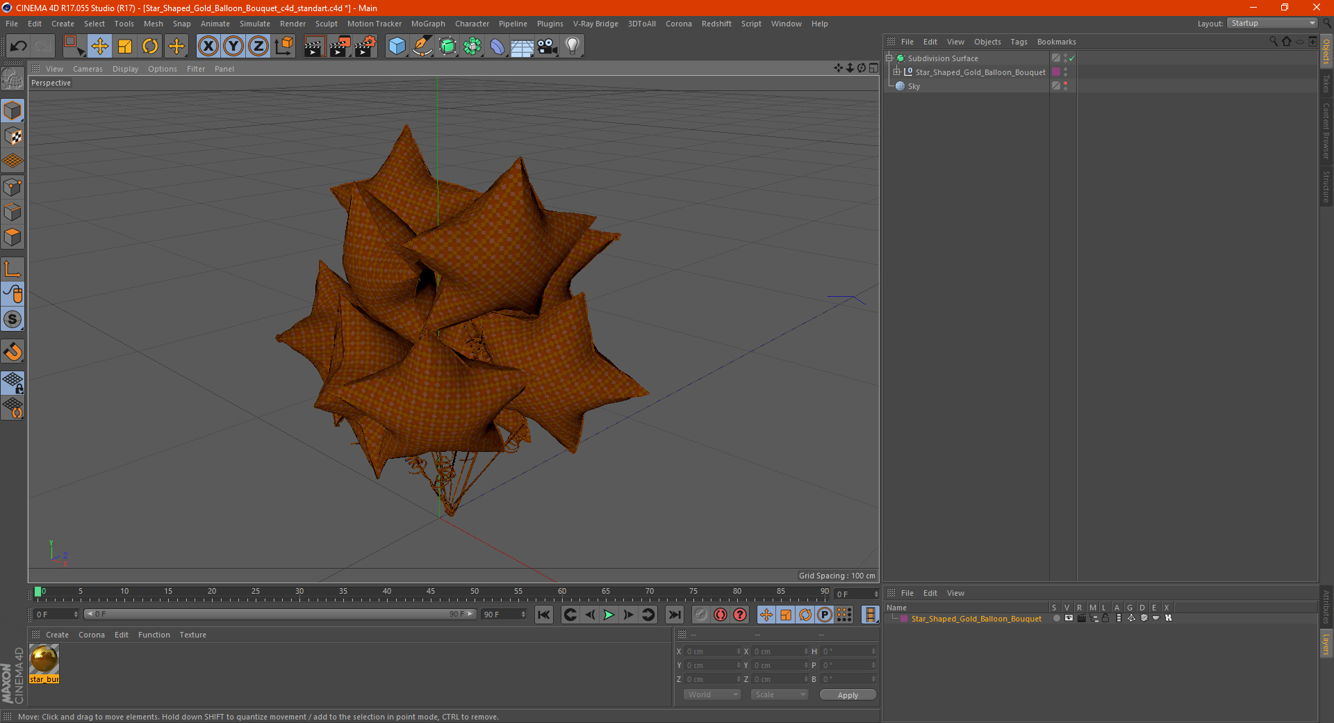
Task: Play the animation forward
Action: [609, 615]
